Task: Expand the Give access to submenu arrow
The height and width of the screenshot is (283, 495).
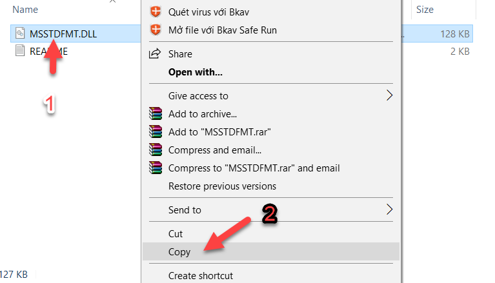Action: point(389,95)
